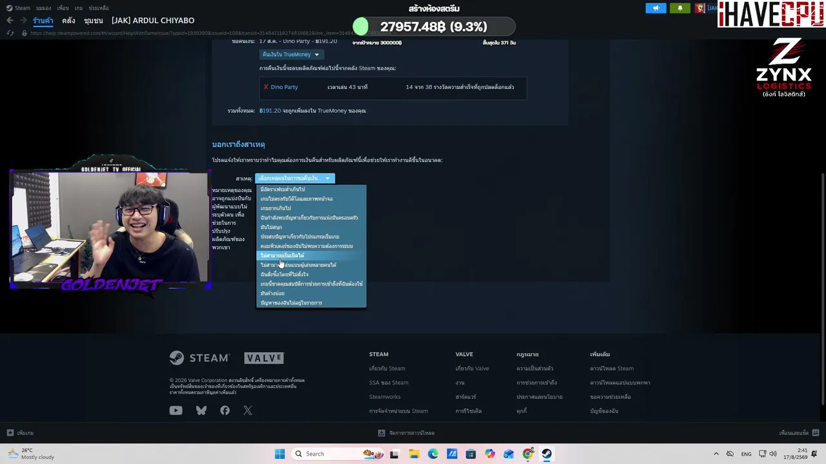Click the เพิ่มเกม add game button

pos(20,433)
